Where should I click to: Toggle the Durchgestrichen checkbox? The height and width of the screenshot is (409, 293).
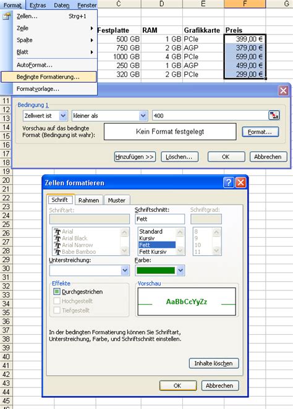pyautogui.click(x=57, y=292)
